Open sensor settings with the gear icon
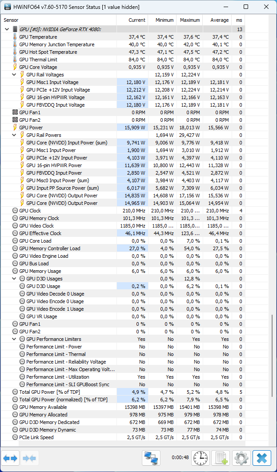 pos(241,458)
